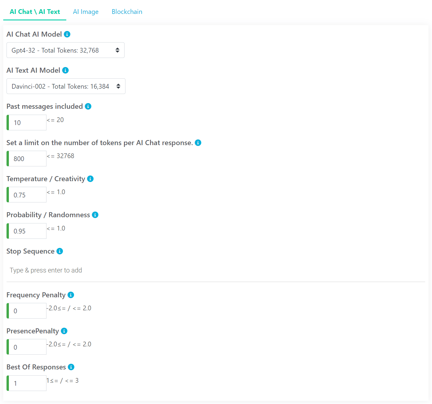Open the Blockchain tab

pyautogui.click(x=127, y=12)
